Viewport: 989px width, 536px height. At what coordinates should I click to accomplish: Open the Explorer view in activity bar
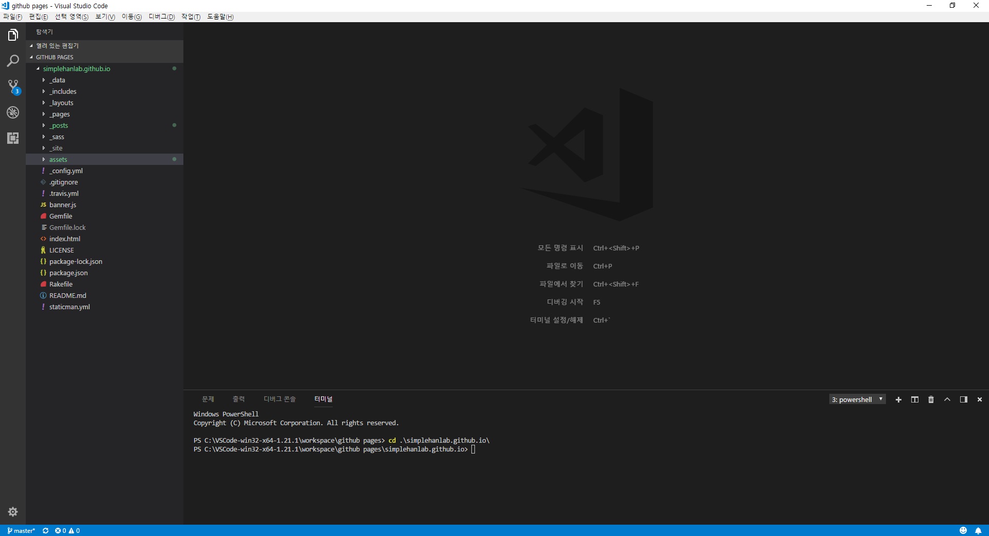click(13, 35)
